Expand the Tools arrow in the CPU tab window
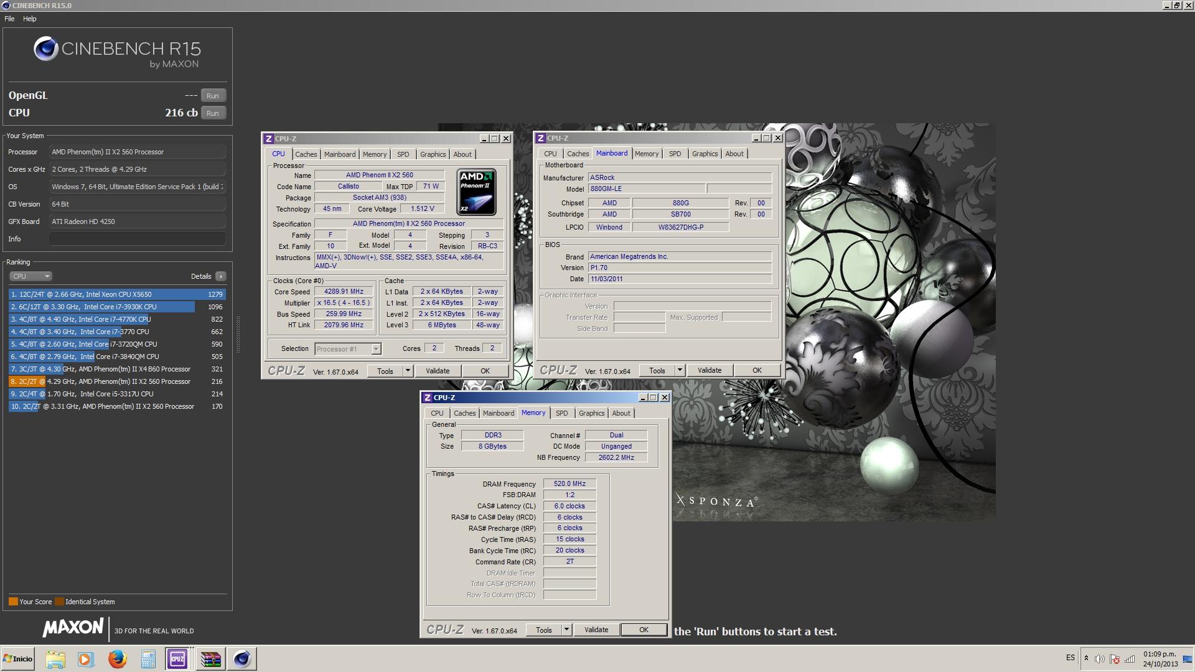The image size is (1195, 672). [x=408, y=371]
